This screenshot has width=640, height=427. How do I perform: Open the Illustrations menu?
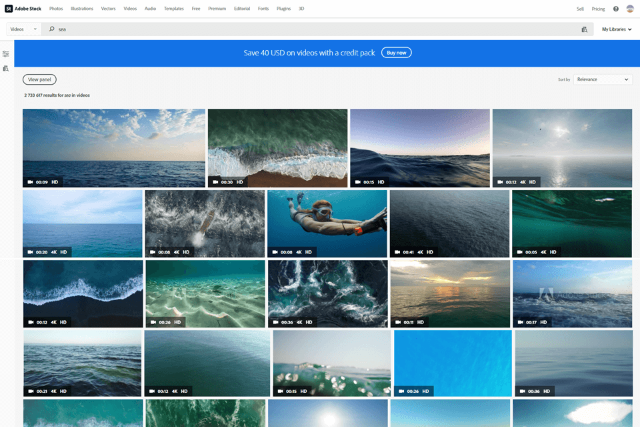81,9
